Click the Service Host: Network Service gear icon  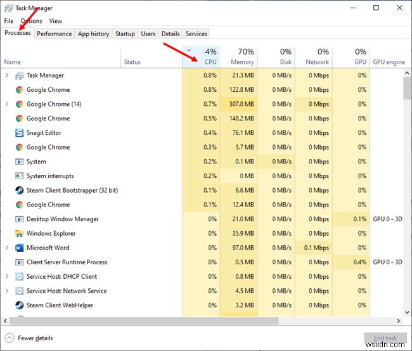[19, 291]
